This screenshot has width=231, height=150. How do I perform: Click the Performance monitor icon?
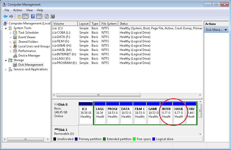click(15, 51)
